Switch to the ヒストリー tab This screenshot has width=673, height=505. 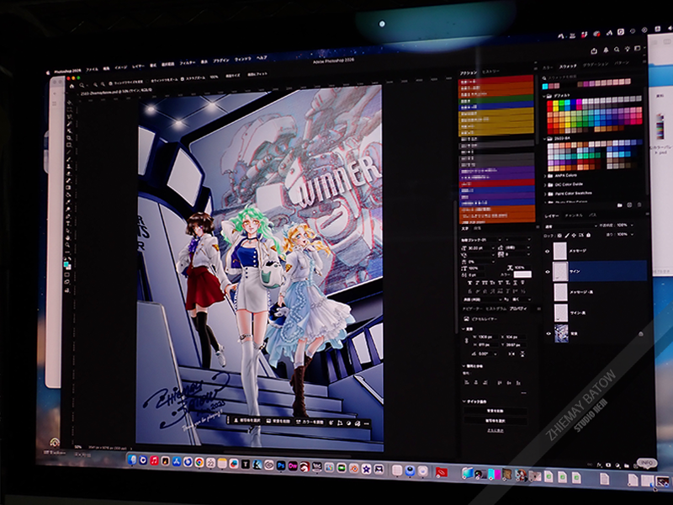490,72
